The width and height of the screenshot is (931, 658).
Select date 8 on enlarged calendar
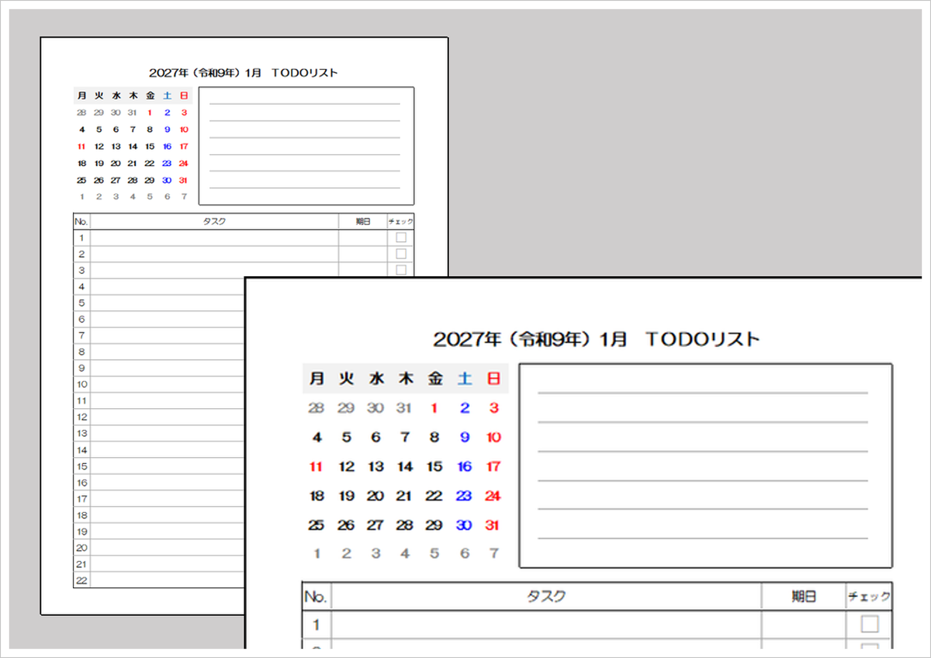(434, 438)
